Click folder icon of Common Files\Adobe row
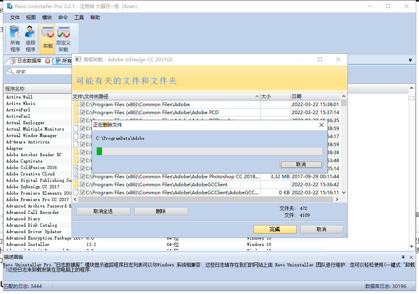This screenshot has height=294, width=419. coord(76,104)
